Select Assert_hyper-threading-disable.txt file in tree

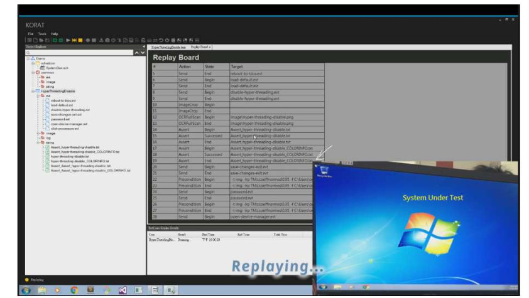(x=74, y=147)
